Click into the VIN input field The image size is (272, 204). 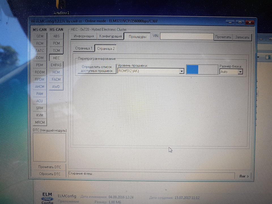click(187, 37)
